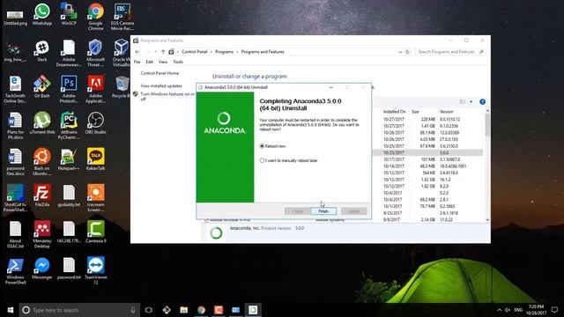Select the WhatsApp desktop icon
Viewport: 564px width, 317px height.
(42, 14)
